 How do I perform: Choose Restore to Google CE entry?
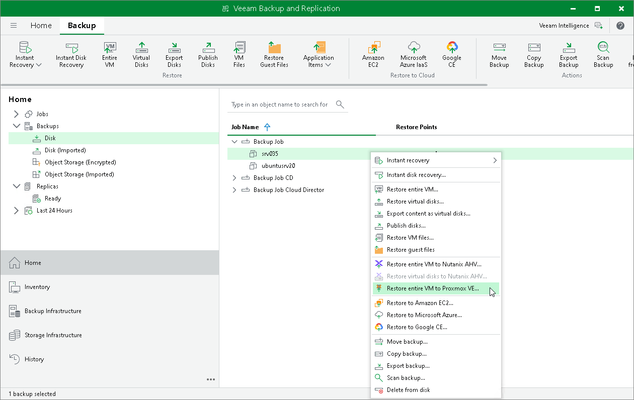[436, 327]
